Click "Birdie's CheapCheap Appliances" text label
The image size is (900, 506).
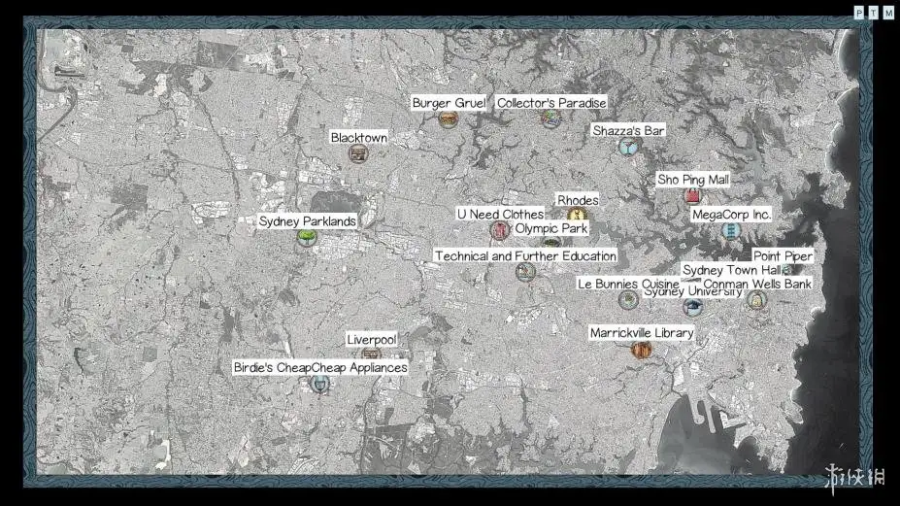pos(320,367)
